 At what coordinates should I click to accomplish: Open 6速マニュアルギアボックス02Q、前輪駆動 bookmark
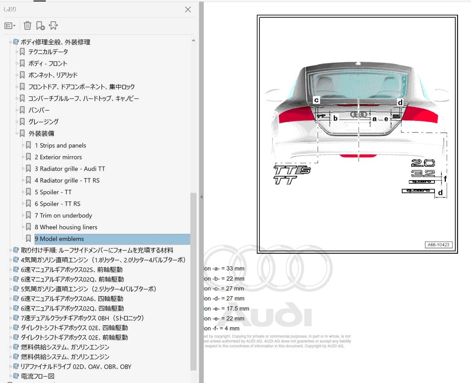72,279
